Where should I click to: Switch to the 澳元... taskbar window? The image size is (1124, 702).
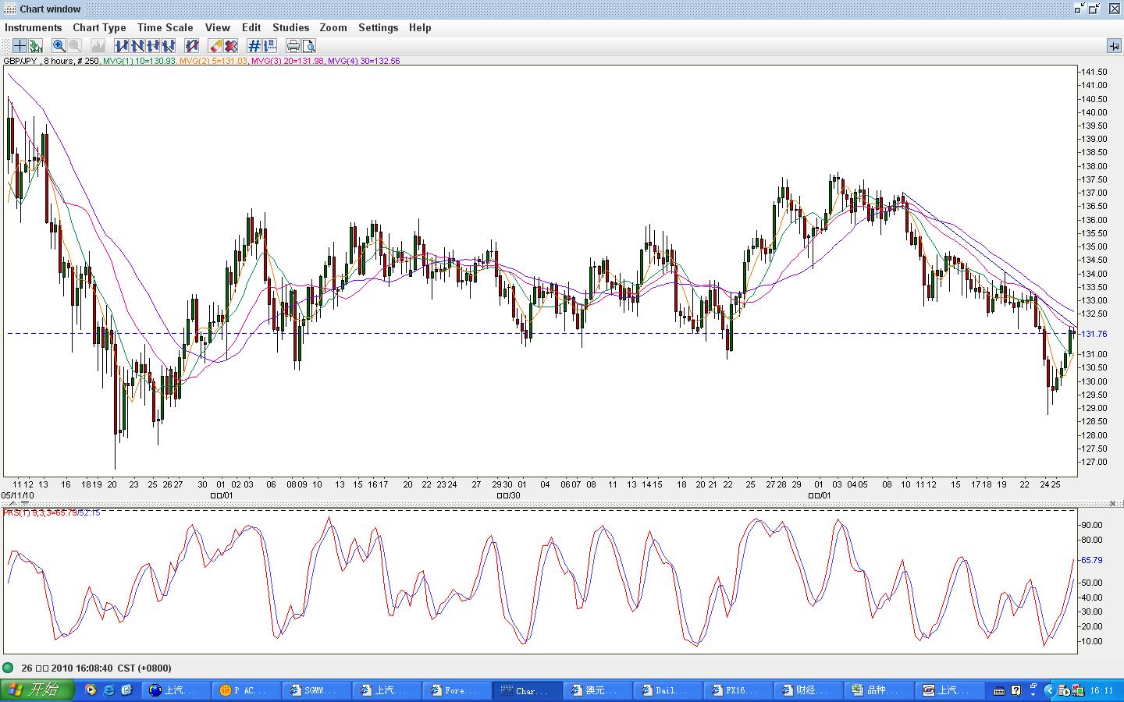(597, 690)
